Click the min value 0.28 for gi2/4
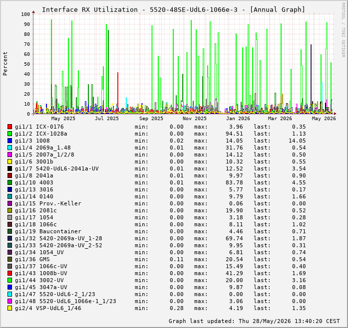 tap(177, 308)
